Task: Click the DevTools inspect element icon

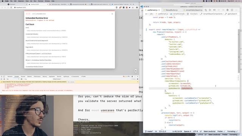Action: pyautogui.click(x=2, y=76)
